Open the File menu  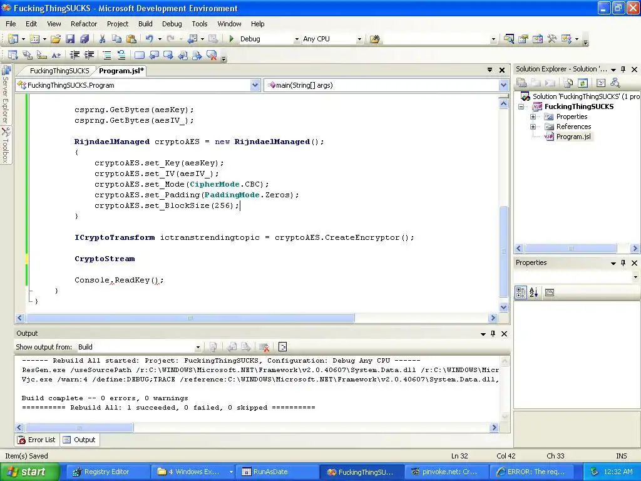[x=11, y=24]
